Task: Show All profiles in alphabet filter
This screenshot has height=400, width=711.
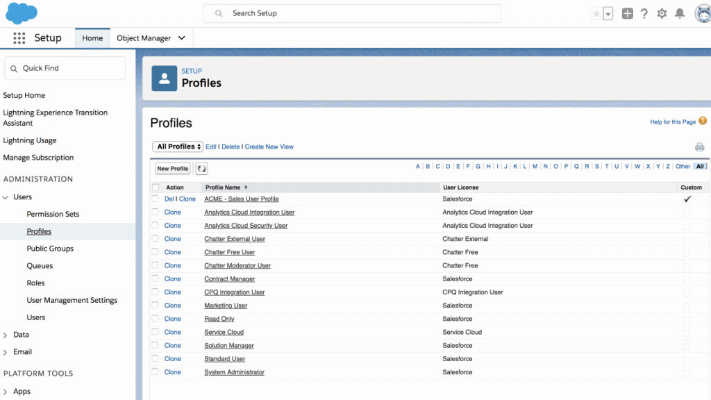Action: [x=700, y=167]
